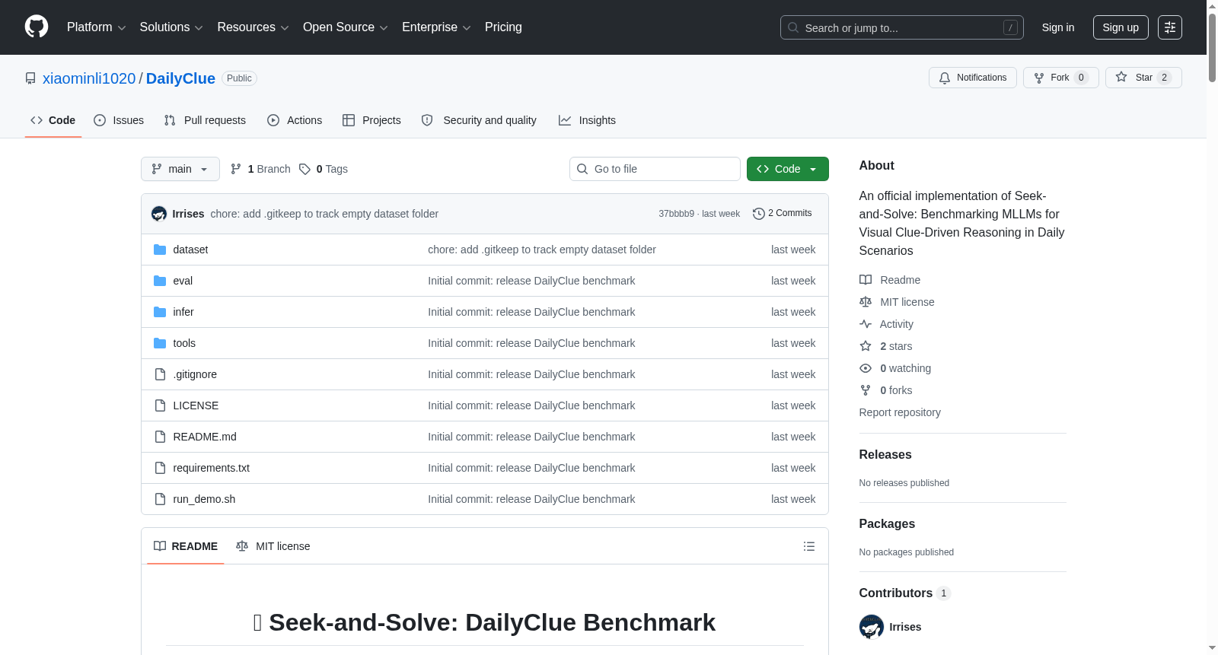Click the Irrises avatar in commit row
Image resolution: width=1218 pixels, height=655 pixels.
pos(159,214)
